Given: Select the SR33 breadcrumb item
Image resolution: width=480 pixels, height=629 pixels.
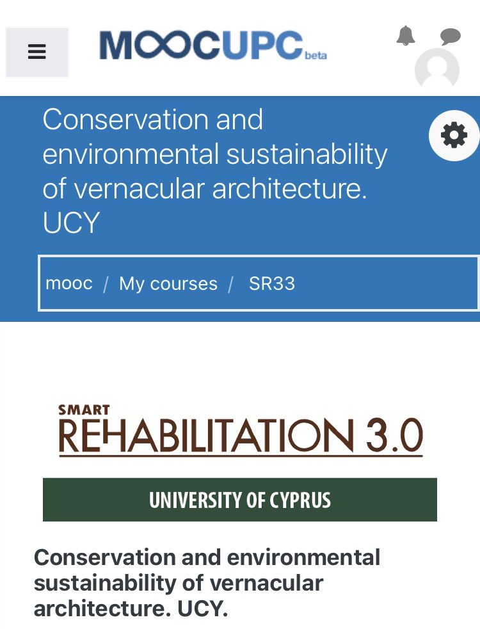Looking at the screenshot, I should tap(272, 283).
